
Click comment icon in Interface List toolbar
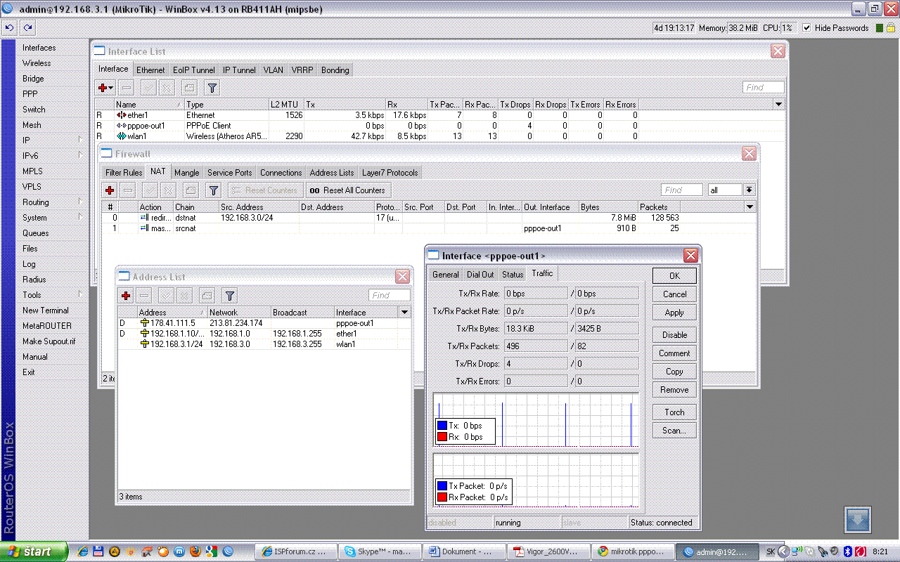(188, 88)
